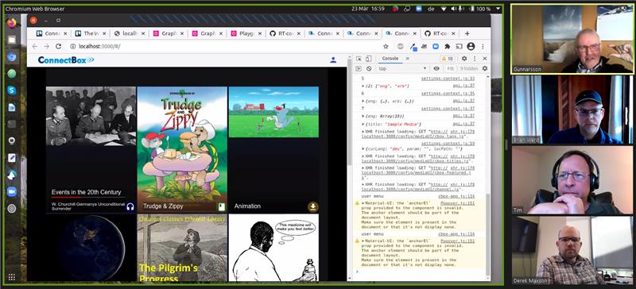This screenshot has width=636, height=289.
Task: Switch to the 'localh' browser tab
Action: [130, 33]
